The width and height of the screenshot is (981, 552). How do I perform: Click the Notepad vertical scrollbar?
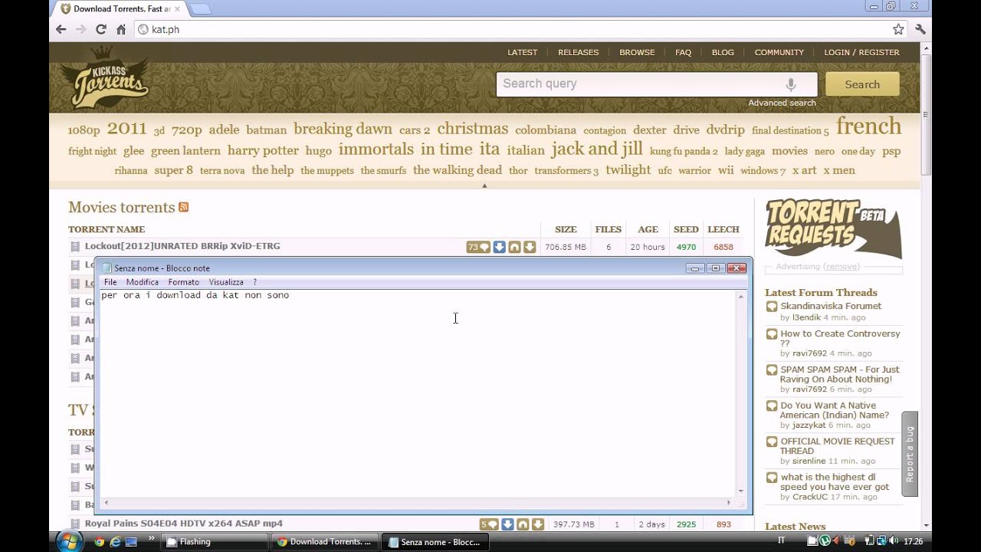click(741, 393)
